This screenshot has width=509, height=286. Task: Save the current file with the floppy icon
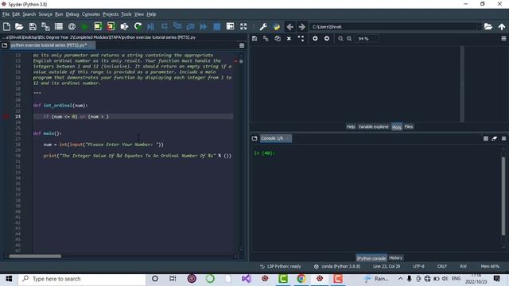[x=33, y=26]
